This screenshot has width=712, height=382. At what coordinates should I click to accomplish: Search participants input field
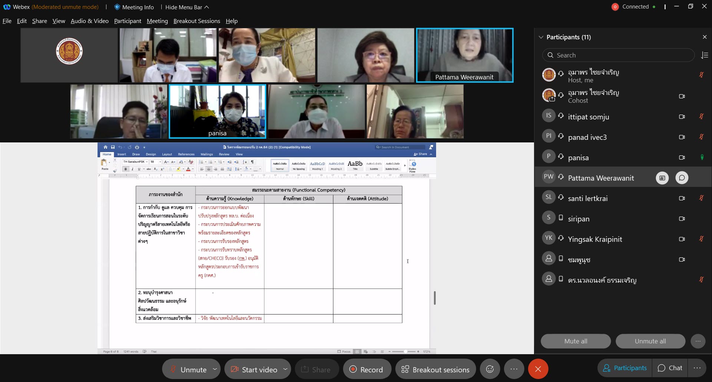coord(618,55)
